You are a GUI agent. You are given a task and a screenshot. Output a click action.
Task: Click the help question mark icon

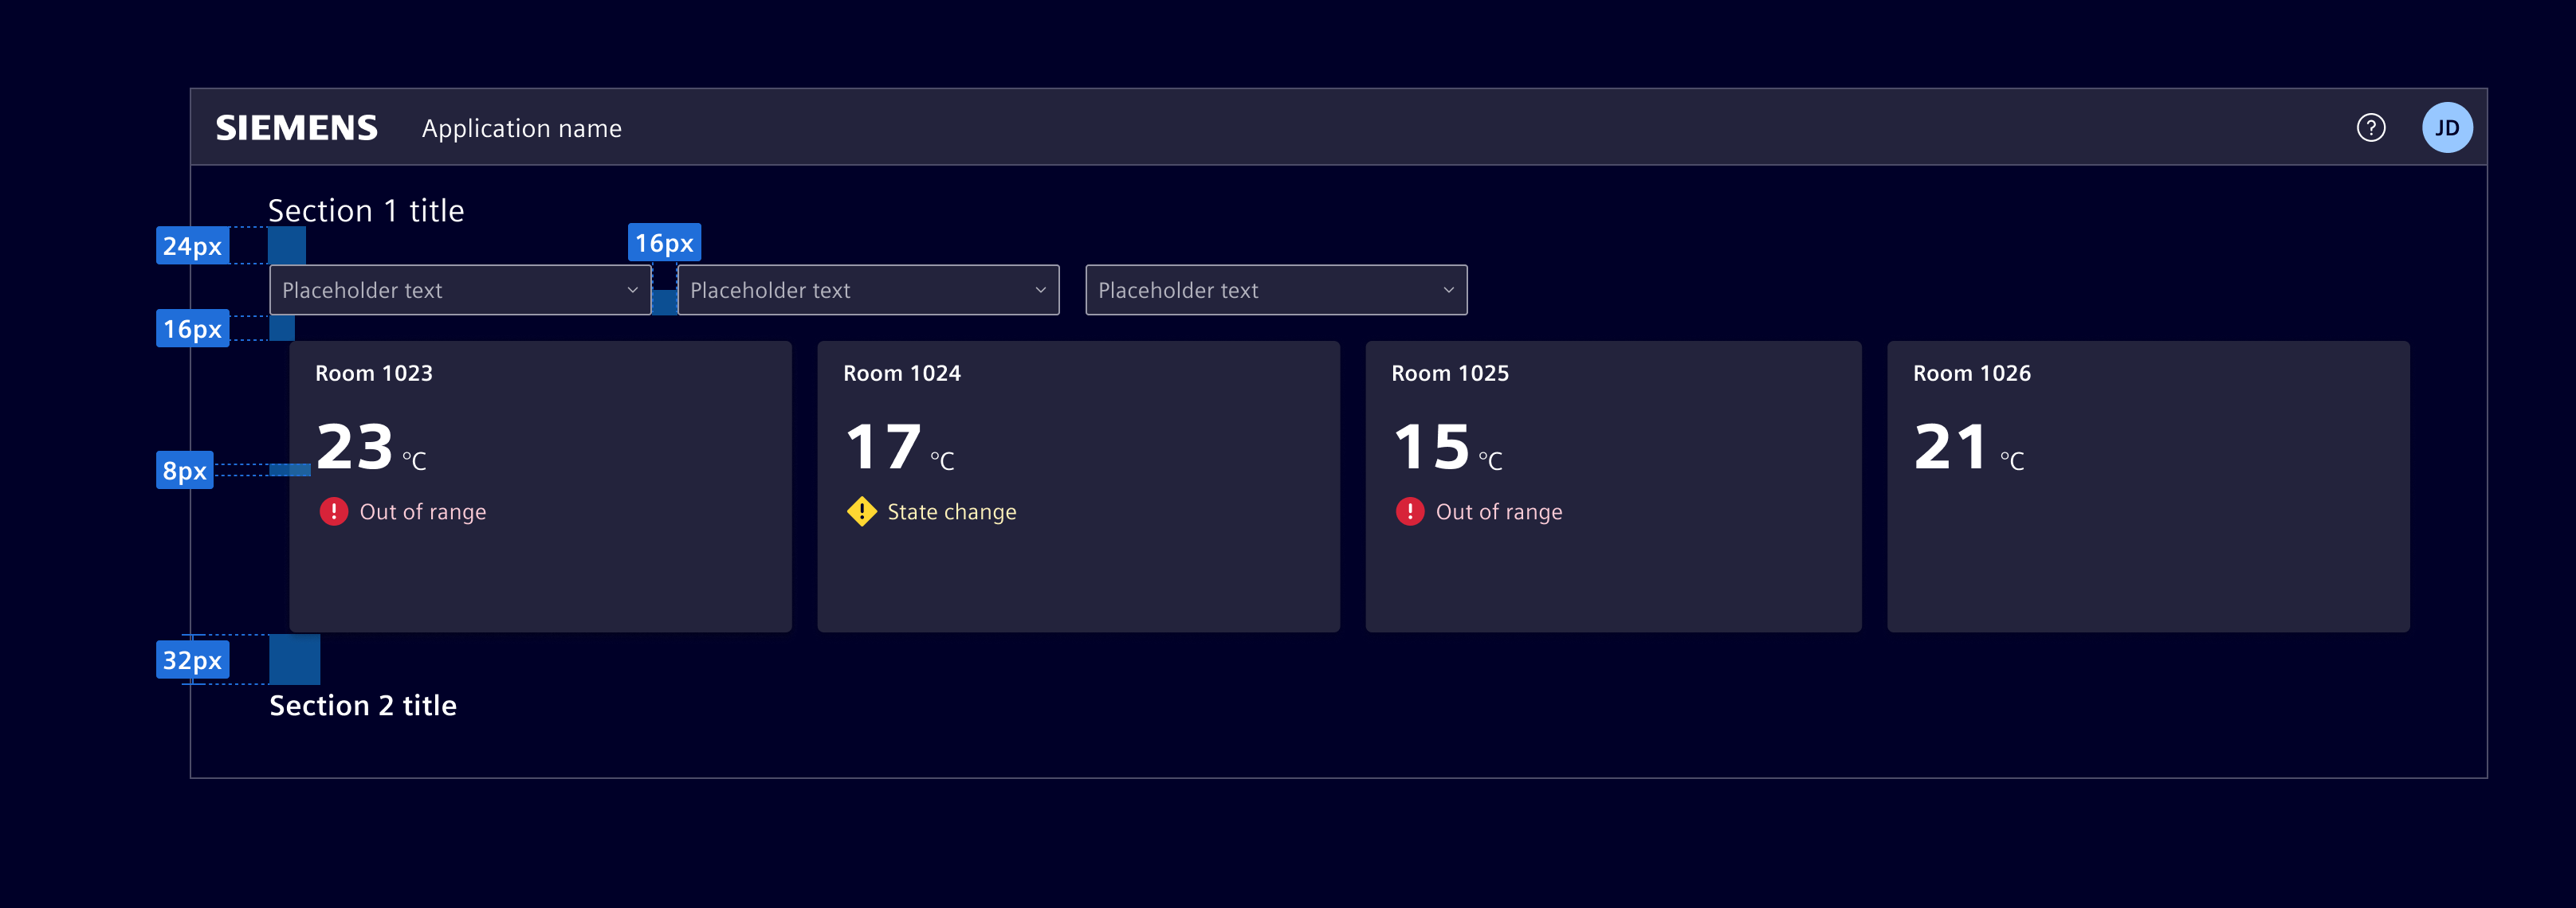click(2370, 128)
